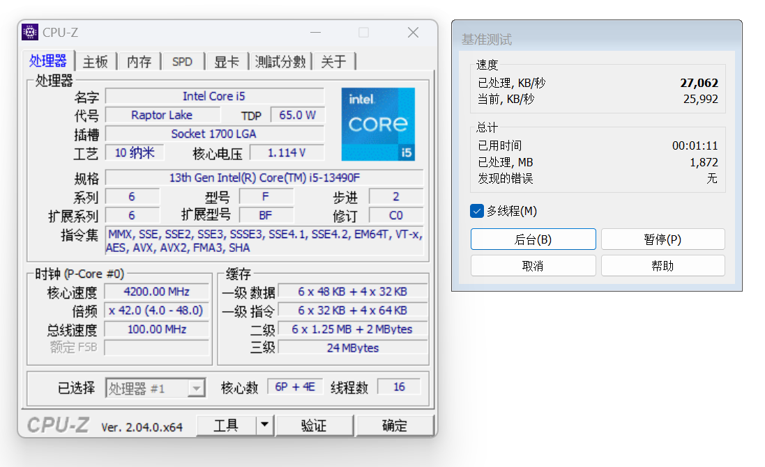Click the process value '10 纳米'
This screenshot has width=765, height=467.
135,152
